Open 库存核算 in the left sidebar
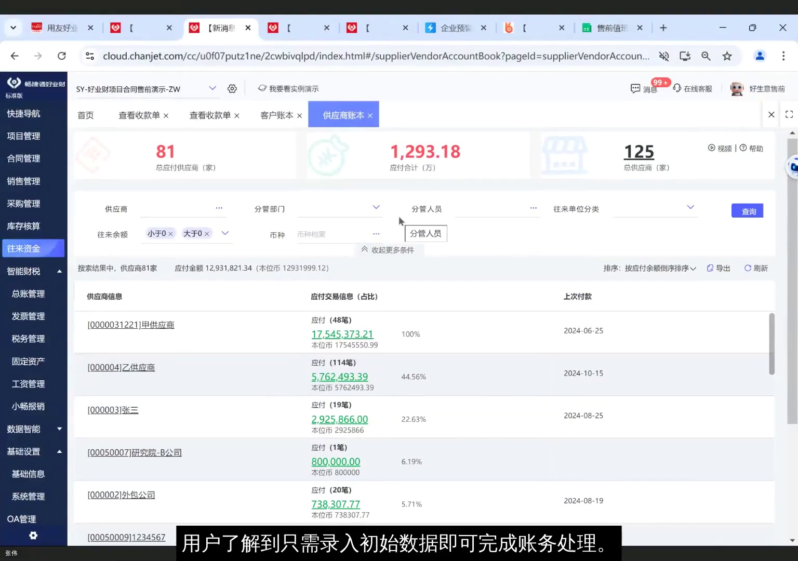 23,226
